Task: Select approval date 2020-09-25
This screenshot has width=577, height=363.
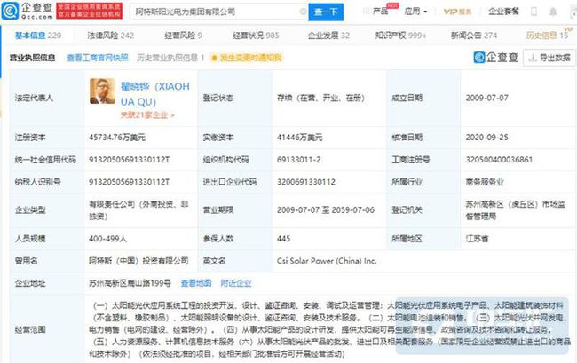Action: pos(486,138)
